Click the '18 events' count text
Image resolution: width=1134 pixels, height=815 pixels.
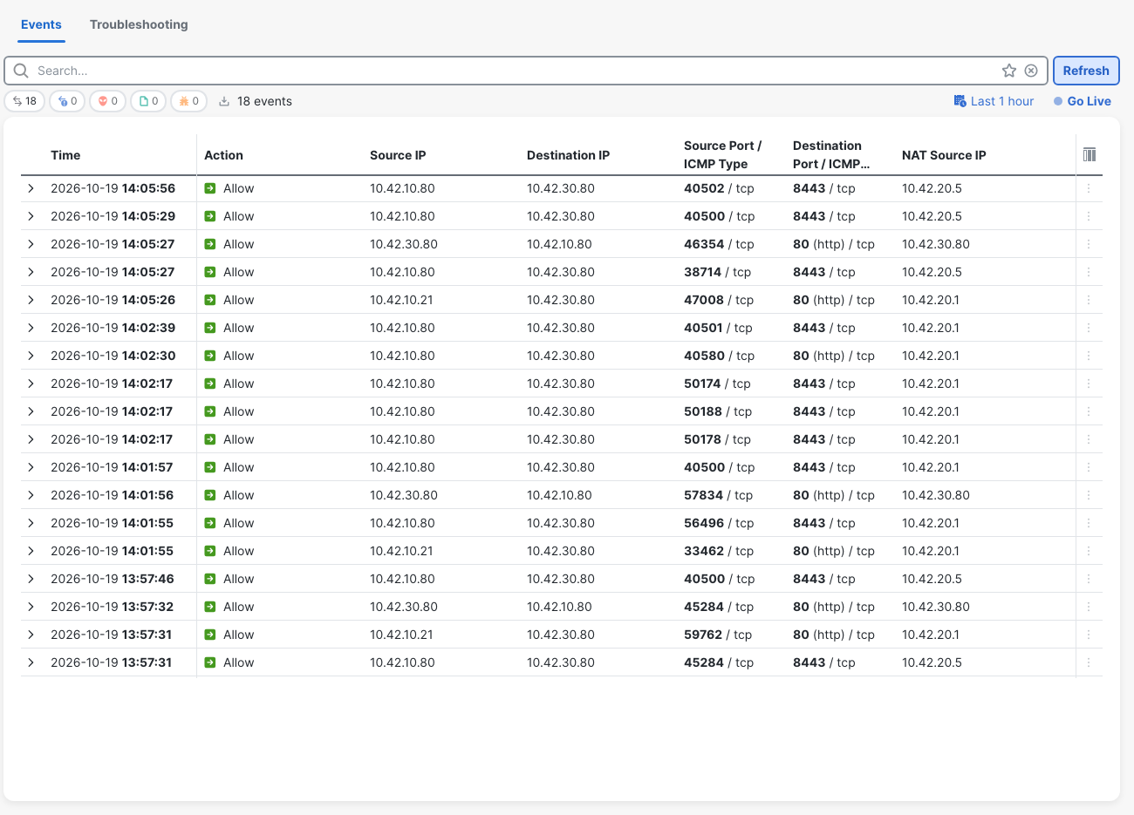pos(264,101)
